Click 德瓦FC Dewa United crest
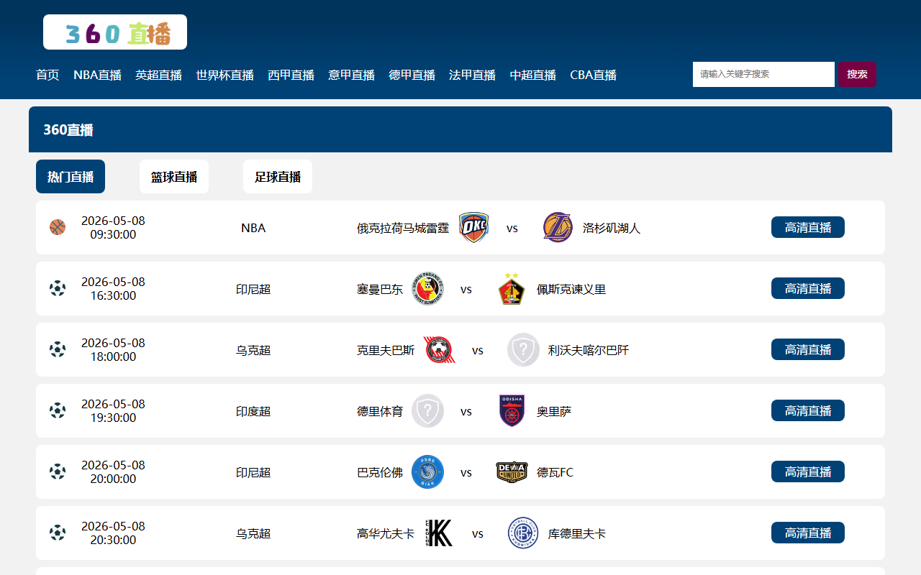Image resolution: width=921 pixels, height=575 pixels. click(x=512, y=471)
